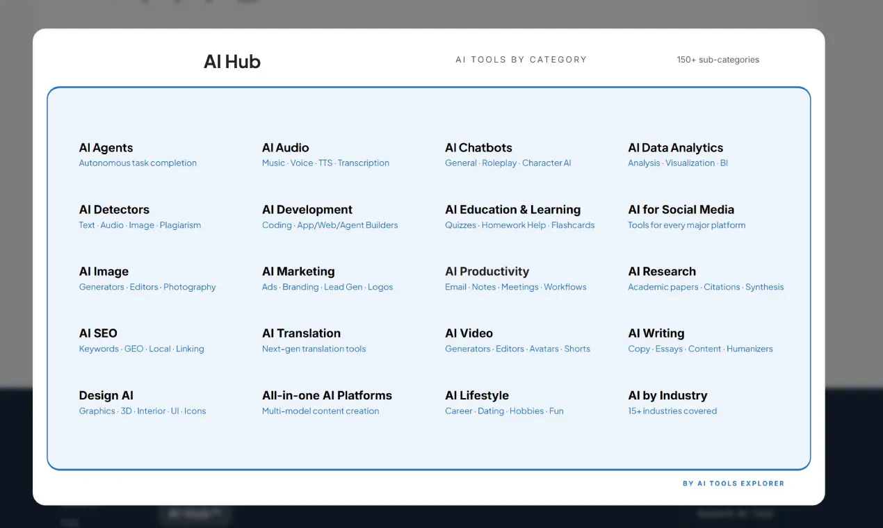
Task: Open the AI Agents category
Action: (106, 148)
